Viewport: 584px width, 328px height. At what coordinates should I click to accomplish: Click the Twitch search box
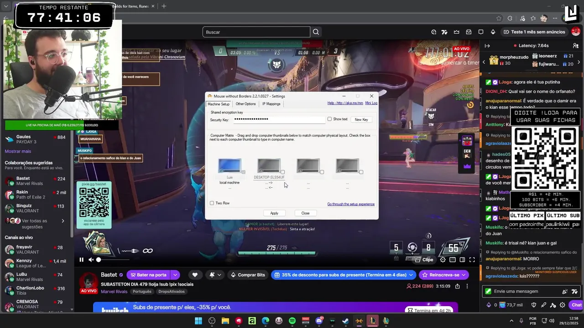(256, 32)
